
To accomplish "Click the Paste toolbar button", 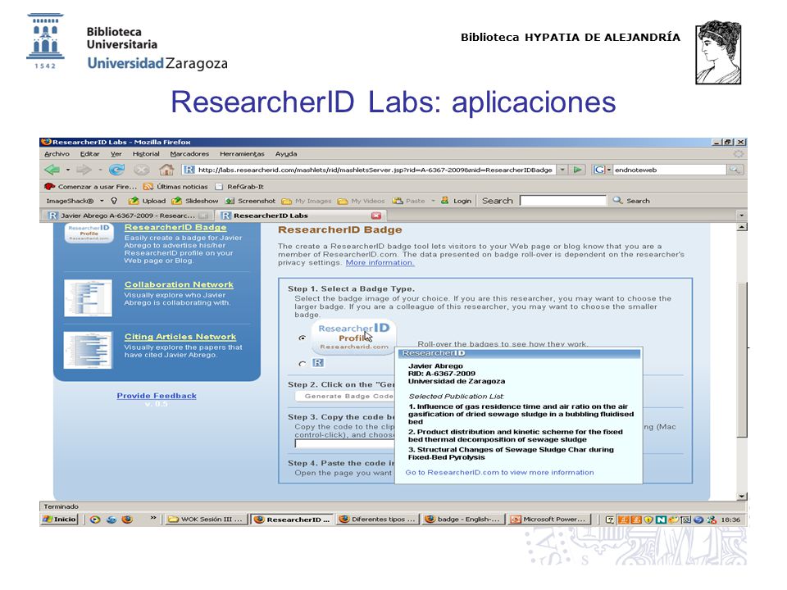I will (x=409, y=201).
